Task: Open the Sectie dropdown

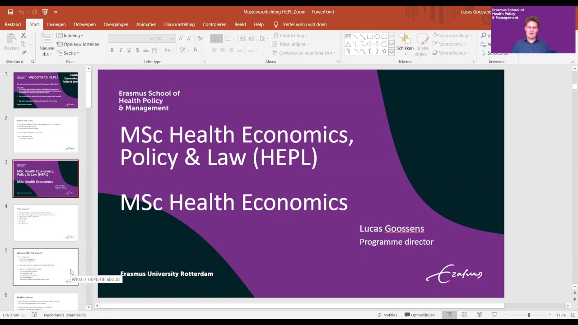Action: (x=68, y=53)
